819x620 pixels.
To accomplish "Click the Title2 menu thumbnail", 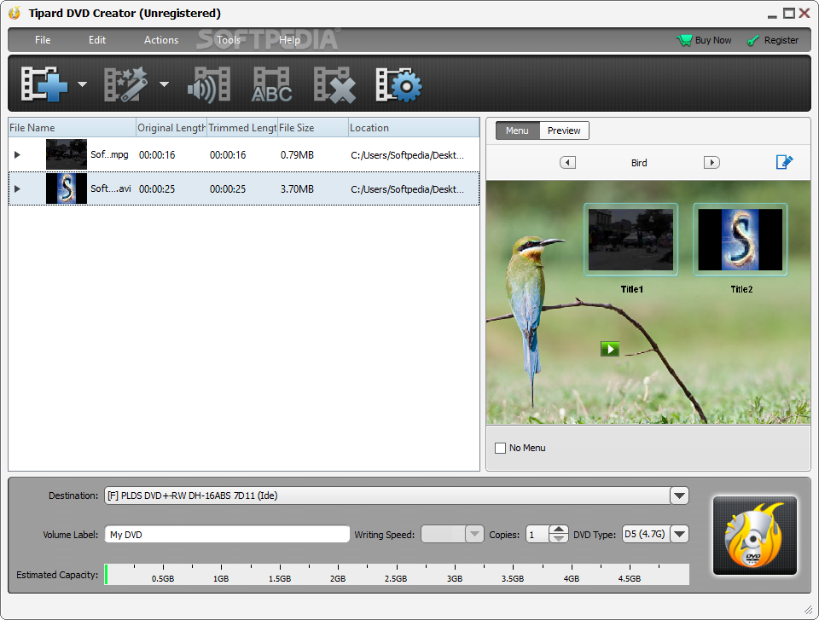I will 741,240.
